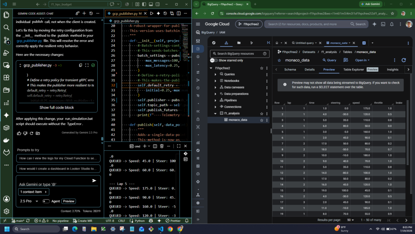415x234 pixels.
Task: Maximize the terminal panel size
Action: pyautogui.click(x=179, y=146)
